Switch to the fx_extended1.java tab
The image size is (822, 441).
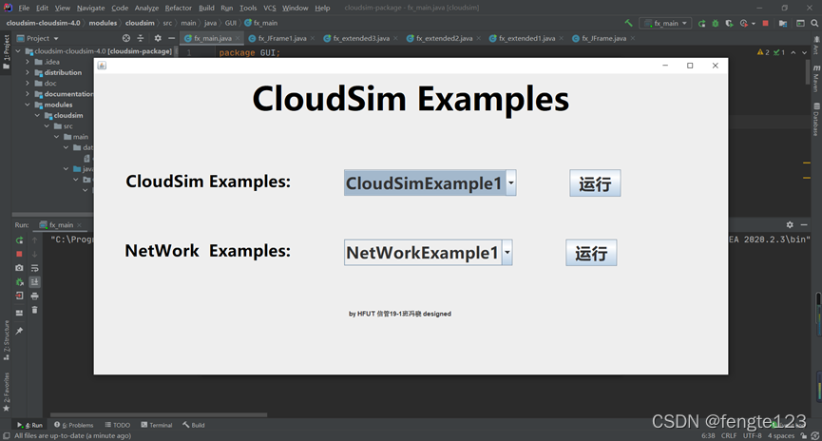526,38
